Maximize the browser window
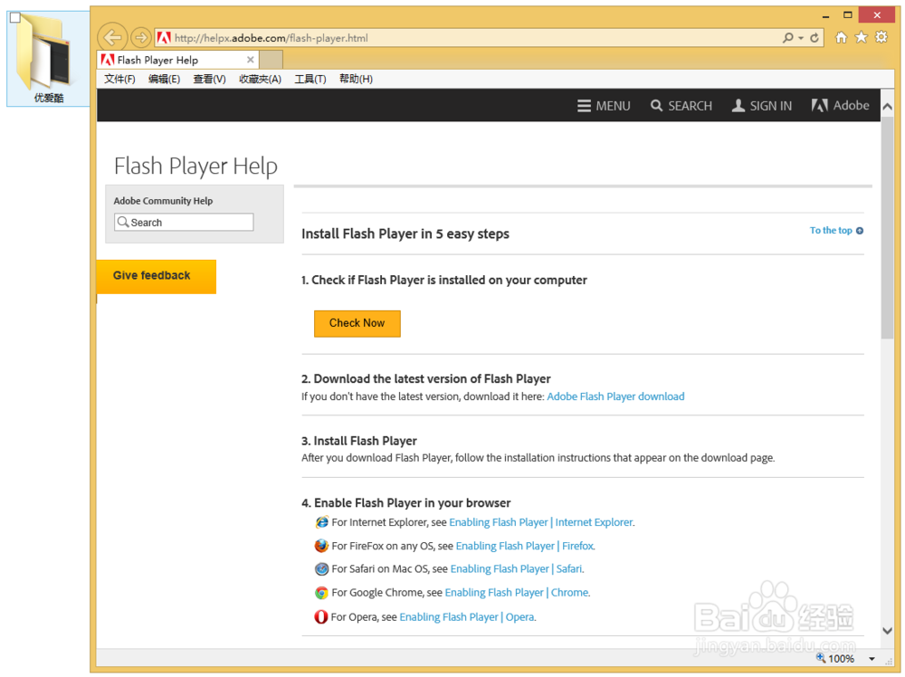 [x=847, y=15]
